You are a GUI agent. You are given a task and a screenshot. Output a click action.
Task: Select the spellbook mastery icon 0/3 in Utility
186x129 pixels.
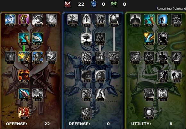coord(149,94)
